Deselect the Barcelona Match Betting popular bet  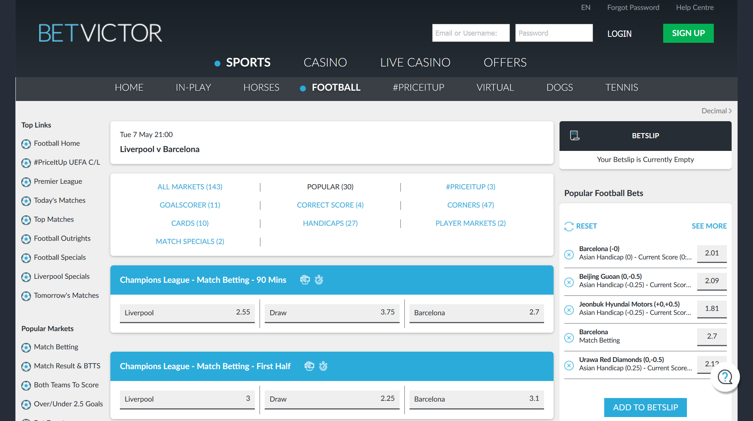[569, 337]
